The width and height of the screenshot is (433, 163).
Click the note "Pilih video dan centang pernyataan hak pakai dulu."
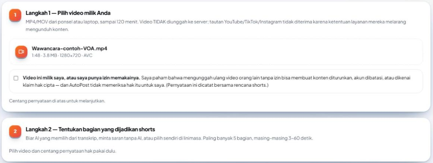(x=63, y=151)
